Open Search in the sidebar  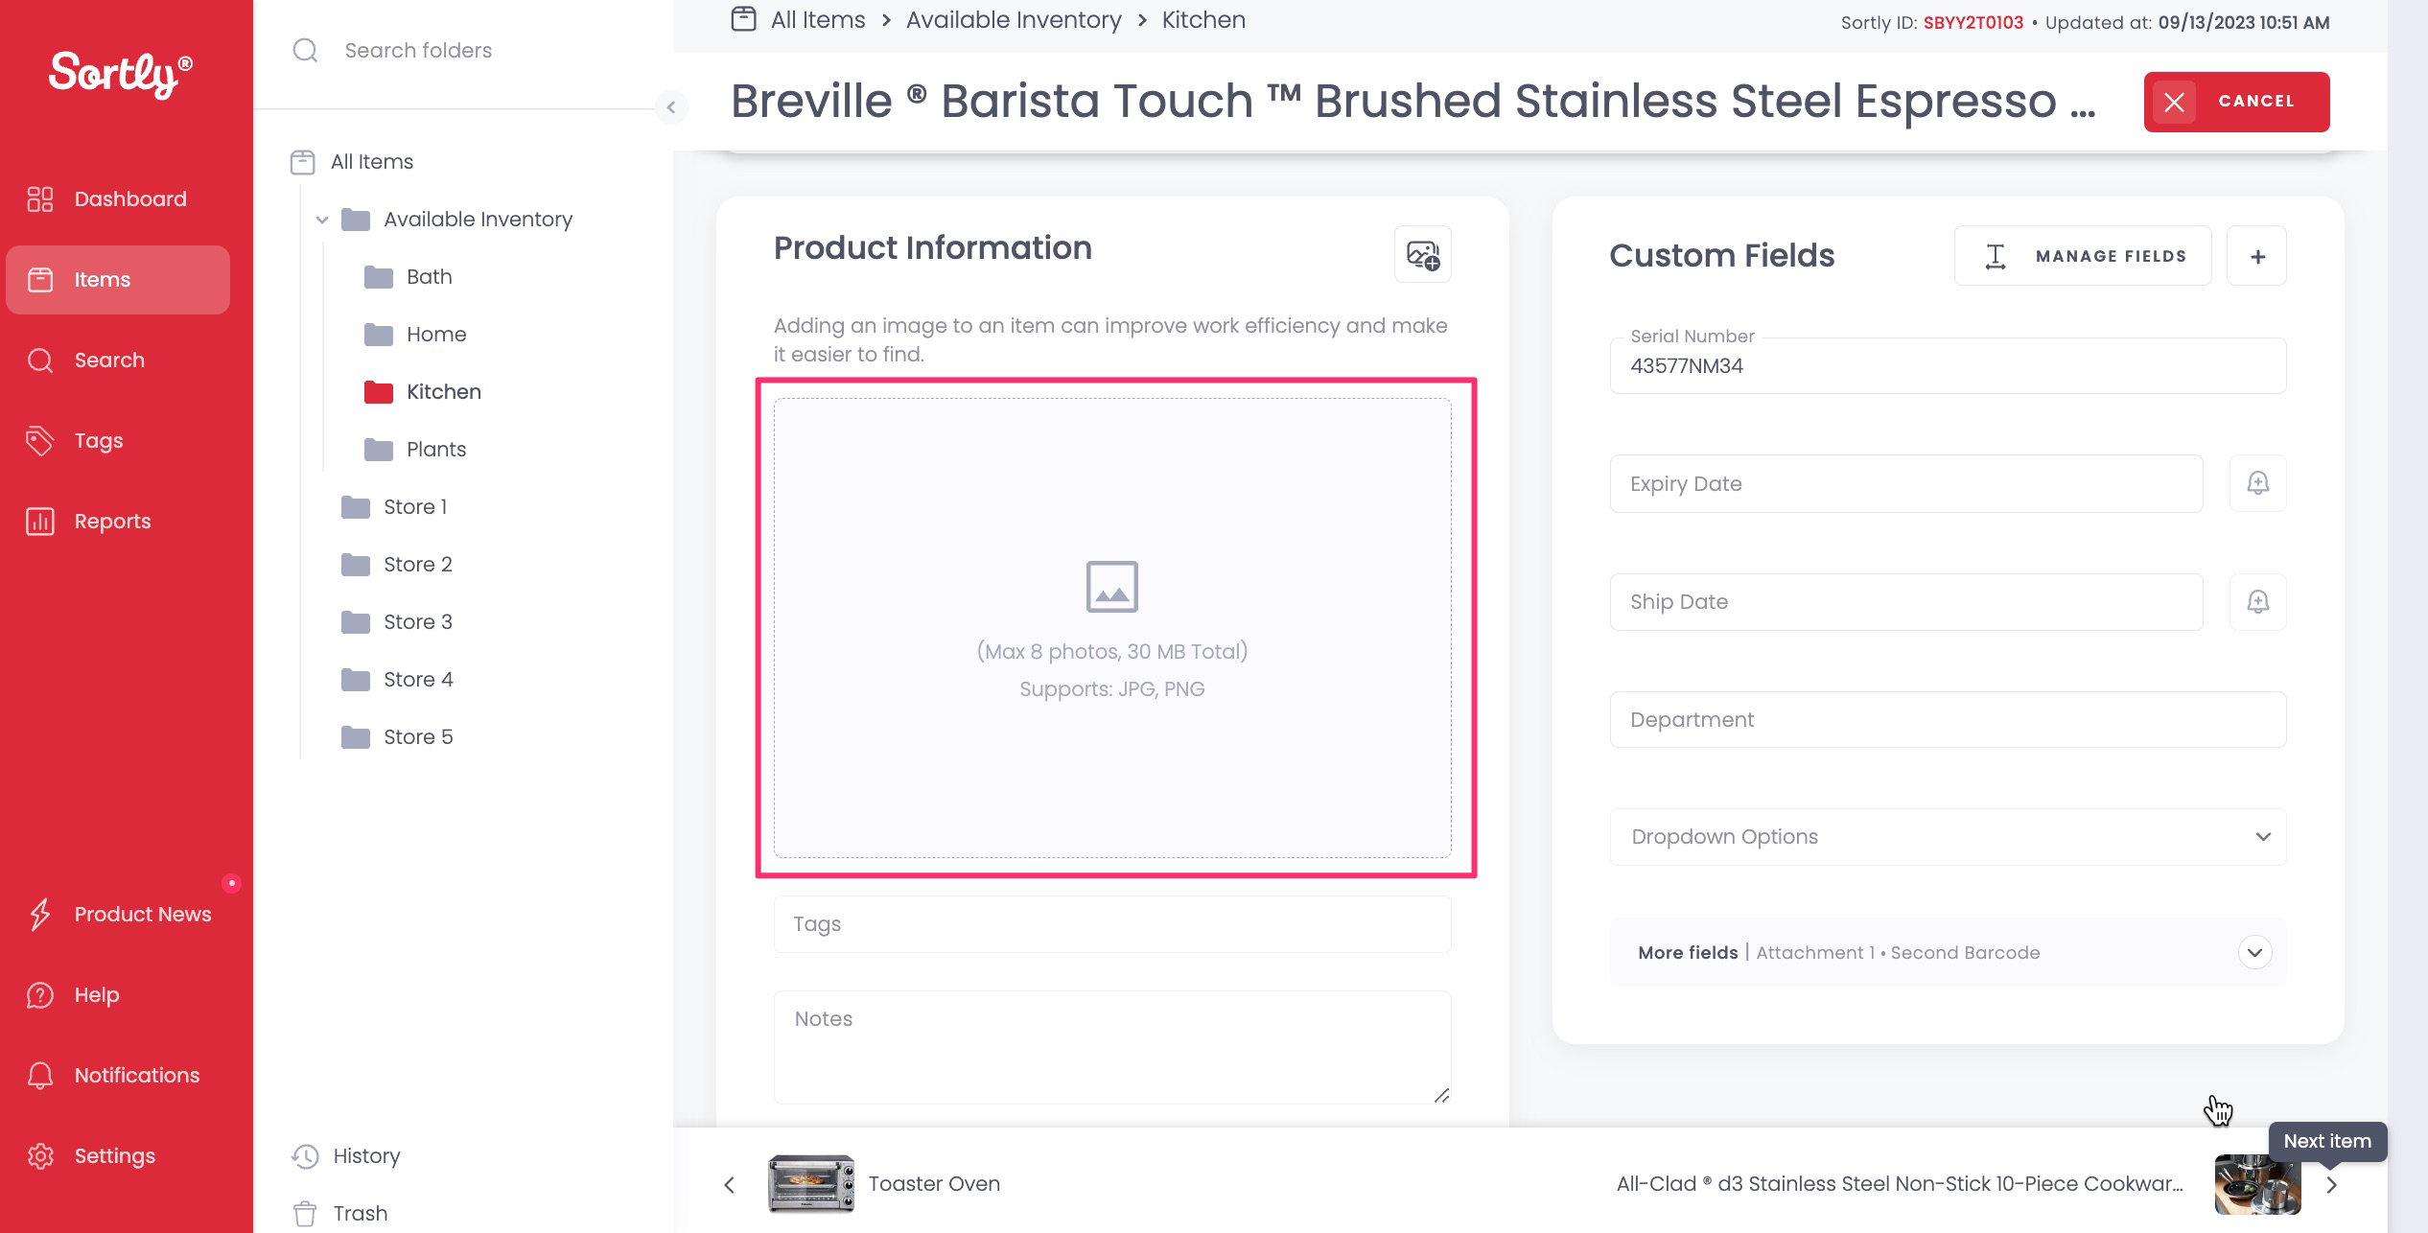pyautogui.click(x=118, y=360)
